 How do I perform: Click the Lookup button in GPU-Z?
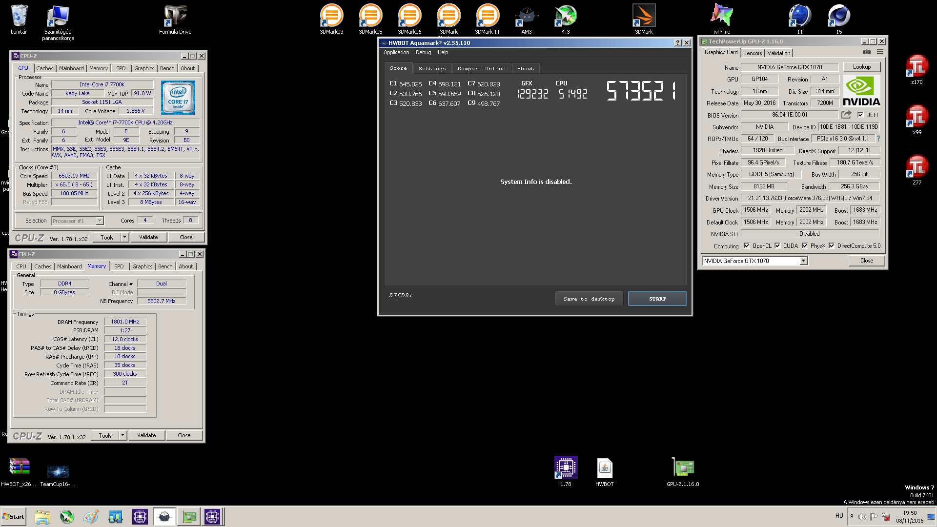[861, 67]
